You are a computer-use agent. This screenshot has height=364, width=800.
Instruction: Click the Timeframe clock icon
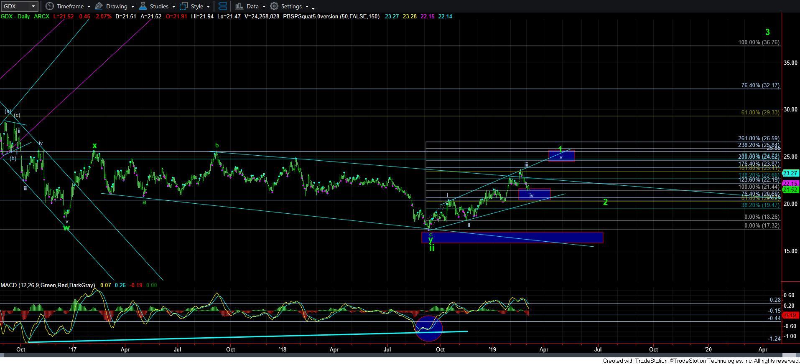click(50, 6)
